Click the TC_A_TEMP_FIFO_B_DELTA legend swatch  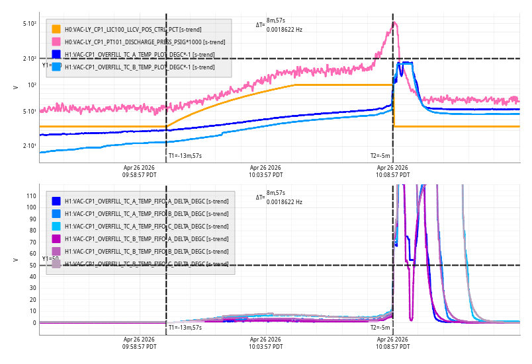56,213
